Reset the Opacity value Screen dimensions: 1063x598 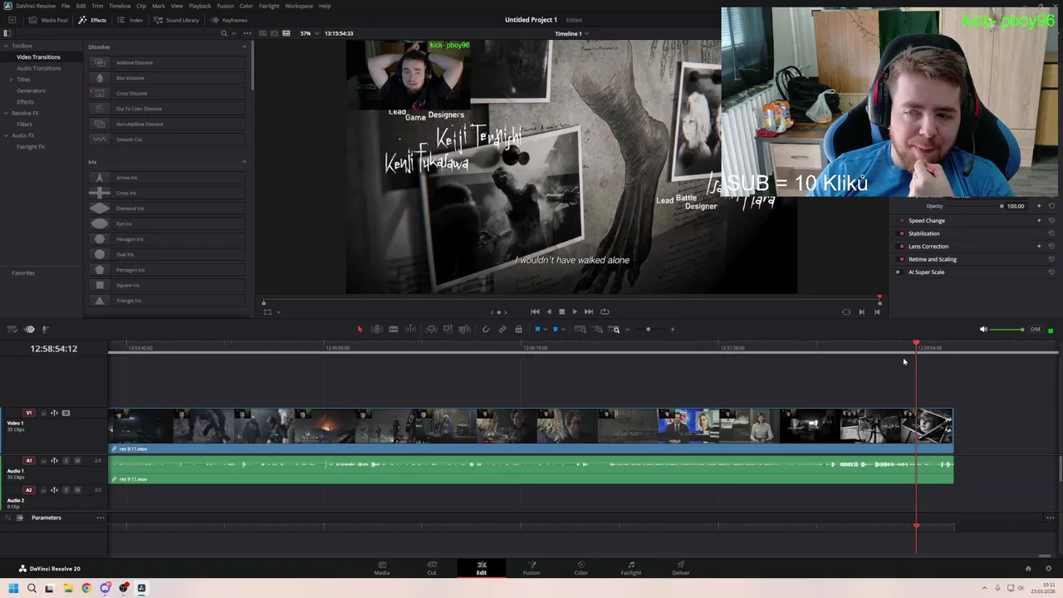(x=1051, y=206)
